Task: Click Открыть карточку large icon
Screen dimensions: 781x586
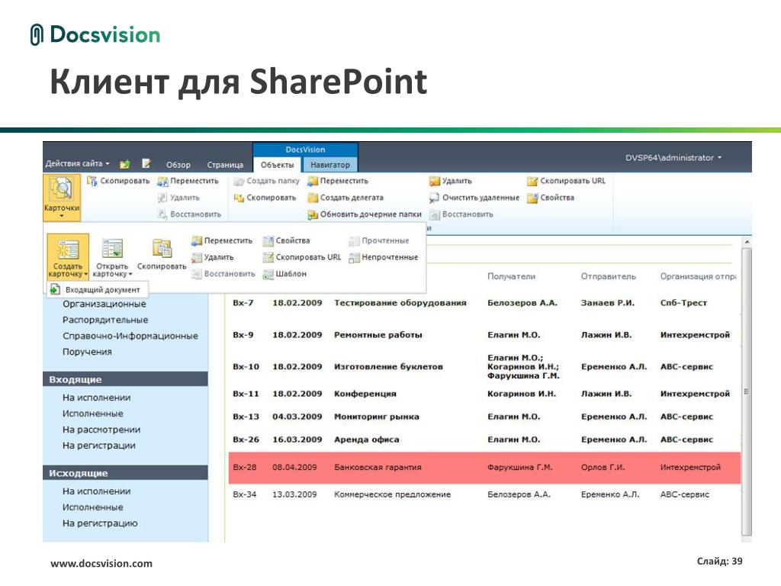Action: tap(113, 249)
